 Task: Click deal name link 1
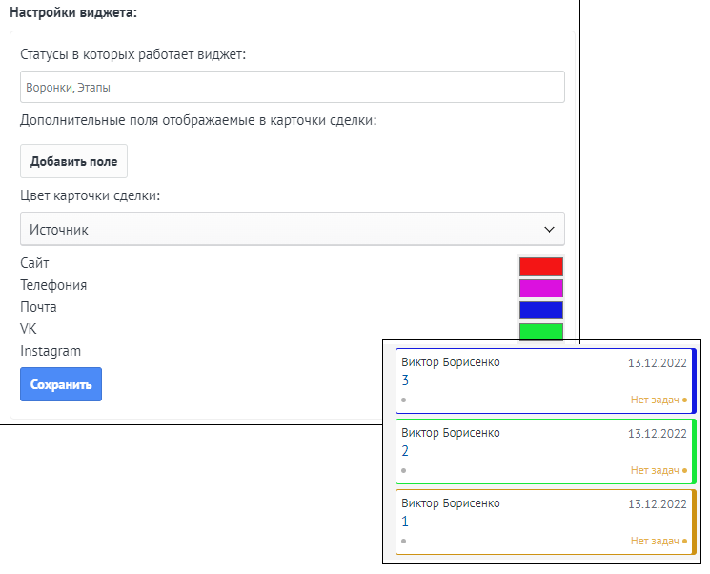[405, 522]
